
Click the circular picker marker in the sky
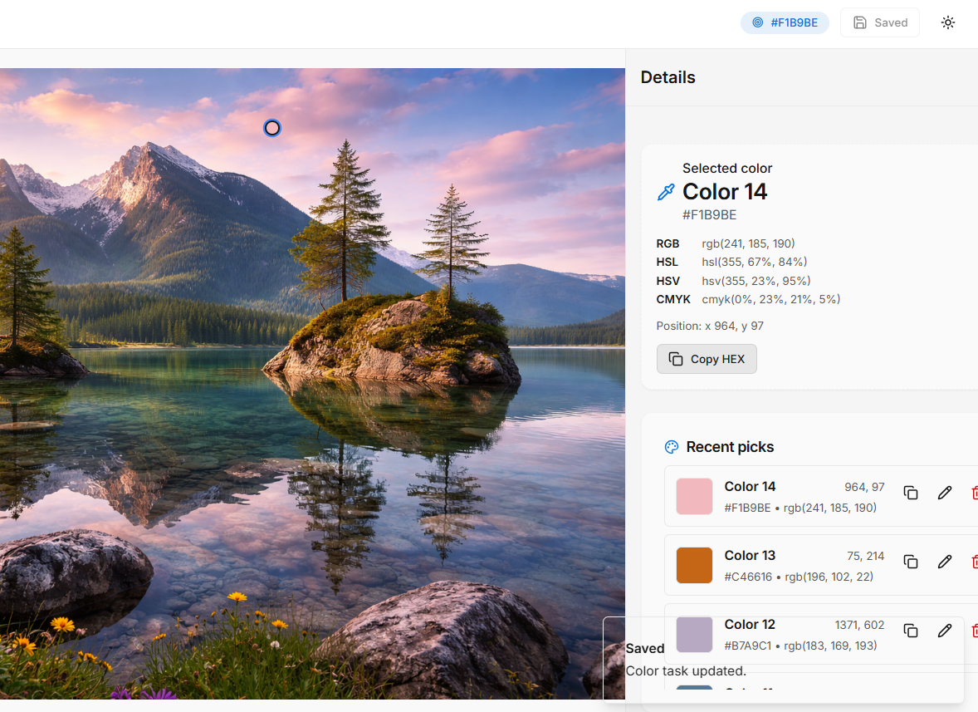tap(272, 128)
